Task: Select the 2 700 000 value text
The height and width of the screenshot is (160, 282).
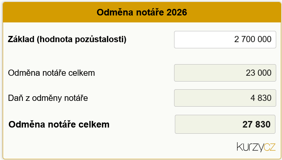Action: [253, 39]
